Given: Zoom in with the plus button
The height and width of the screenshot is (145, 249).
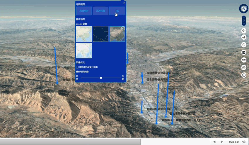Looking at the screenshot, I should coord(244,18).
